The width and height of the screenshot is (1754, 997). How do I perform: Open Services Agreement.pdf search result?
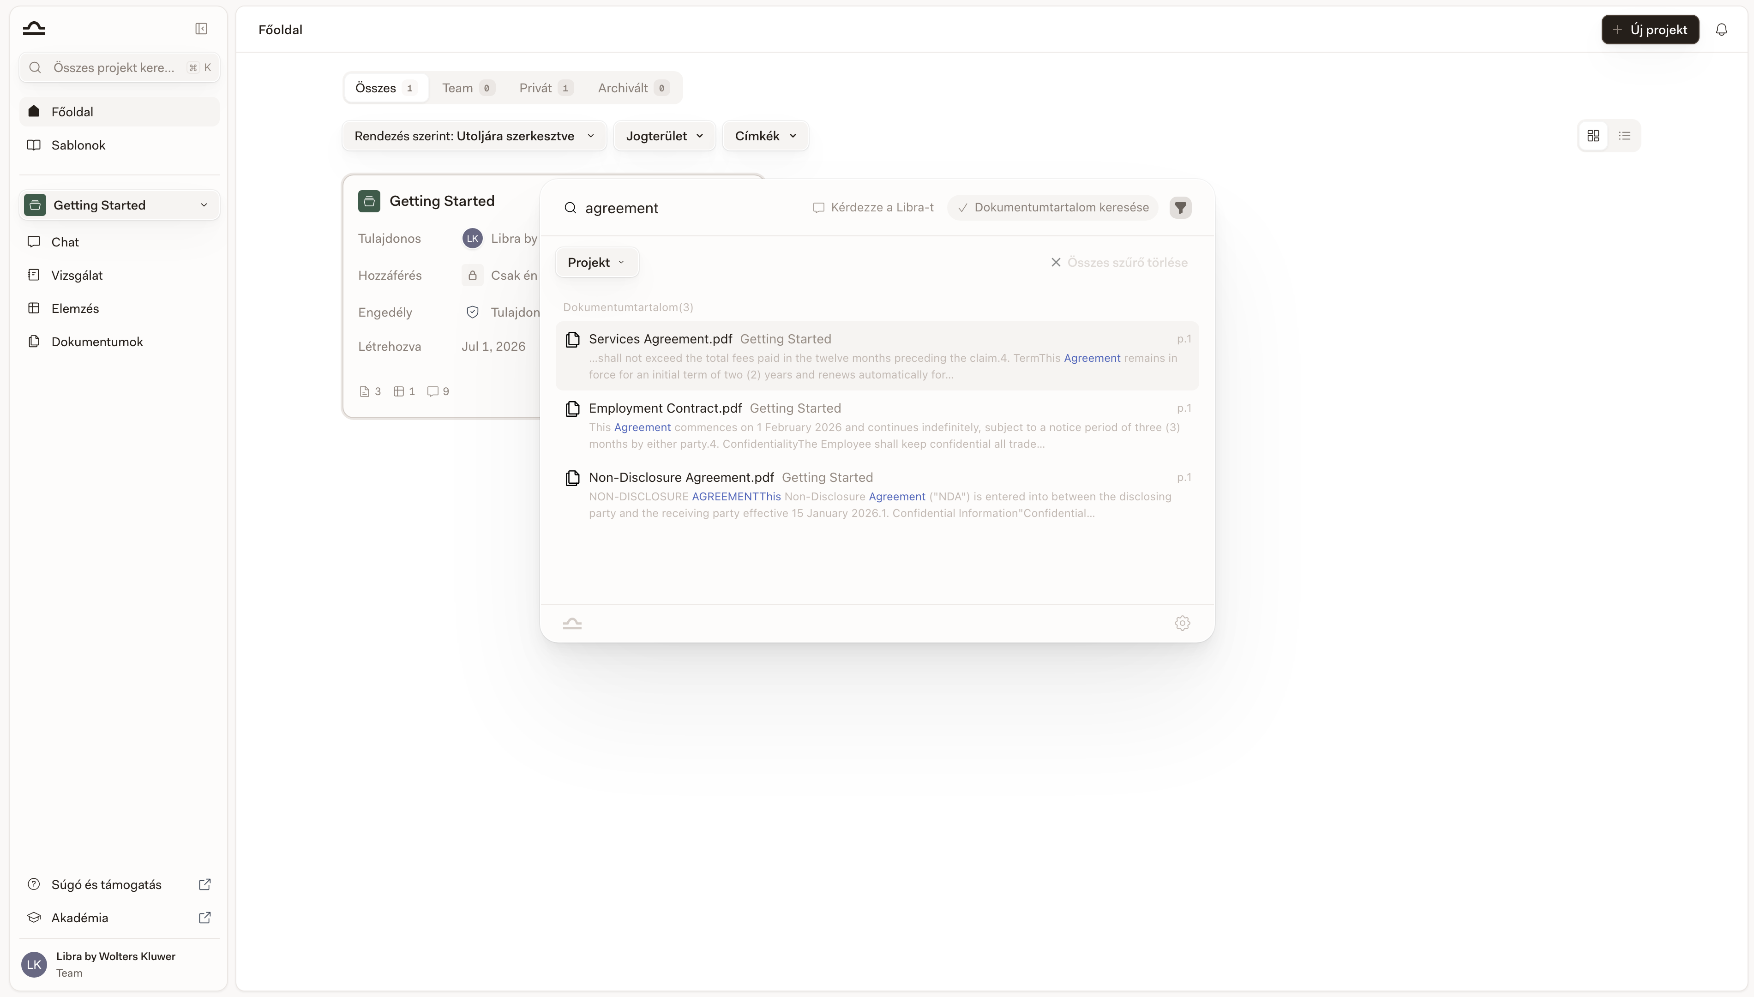[877, 356]
